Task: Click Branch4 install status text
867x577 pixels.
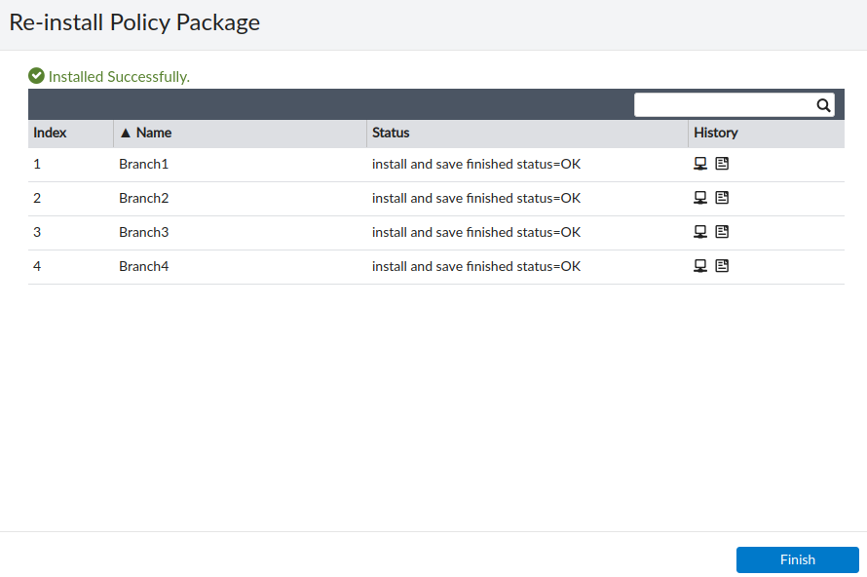Action: coord(476,266)
